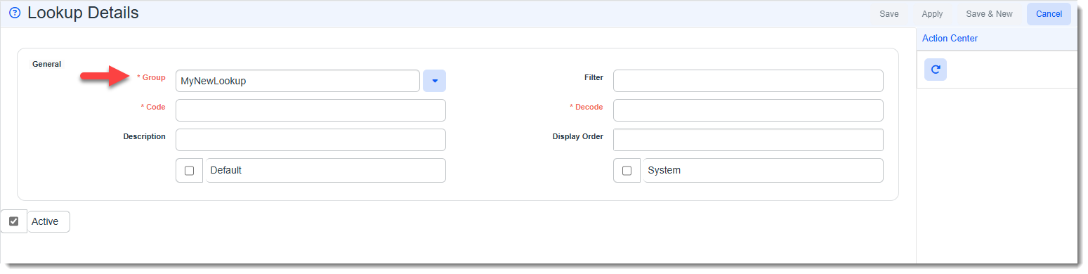Select the Display Order input field
The image size is (1088, 274).
(x=748, y=140)
